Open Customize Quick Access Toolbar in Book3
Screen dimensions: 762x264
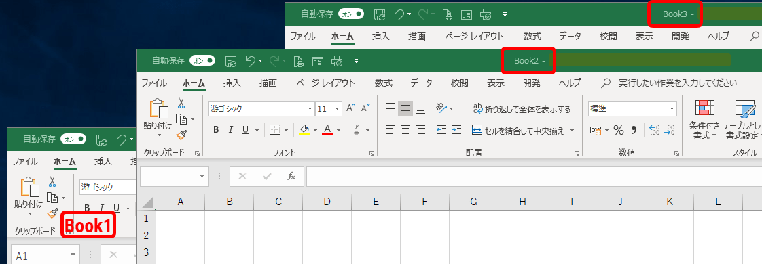click(x=505, y=14)
